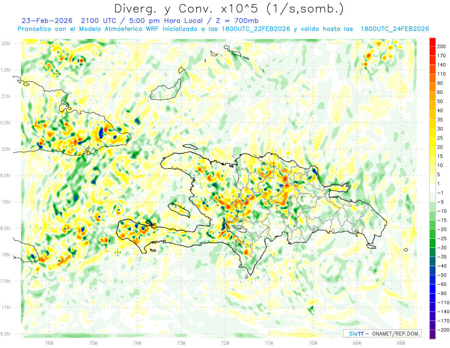Viewport: 450px width, 348px height.
Task: Click the "Pronóstico con el Modelo Atmósferico WRF" line
Action: 88,29
